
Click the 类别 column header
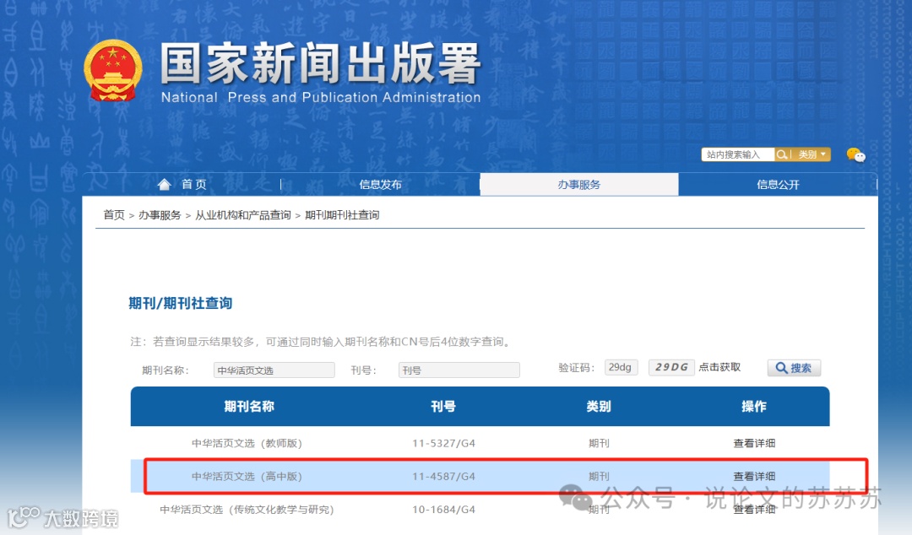(x=599, y=407)
